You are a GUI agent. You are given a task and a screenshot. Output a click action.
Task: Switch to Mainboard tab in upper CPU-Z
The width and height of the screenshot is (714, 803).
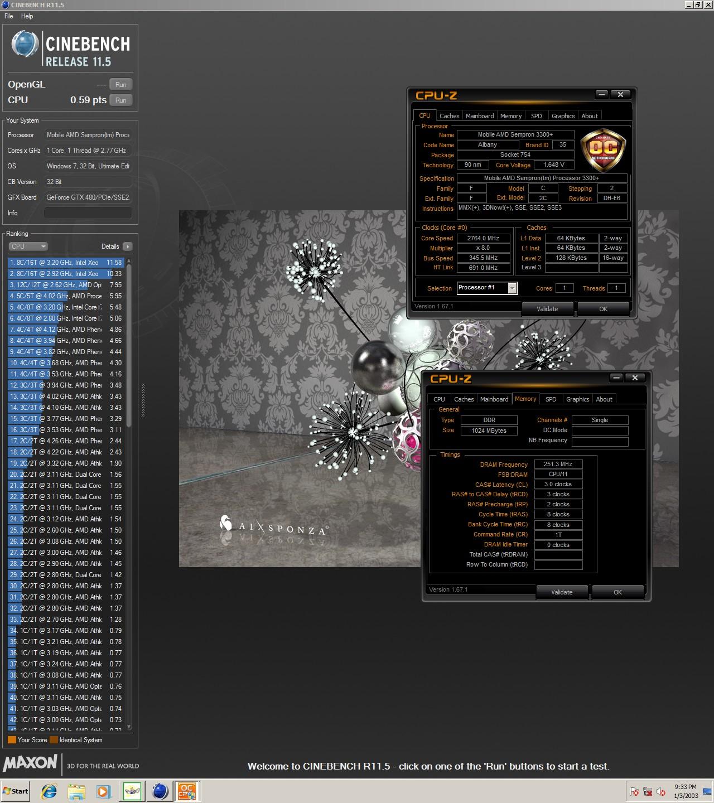480,116
